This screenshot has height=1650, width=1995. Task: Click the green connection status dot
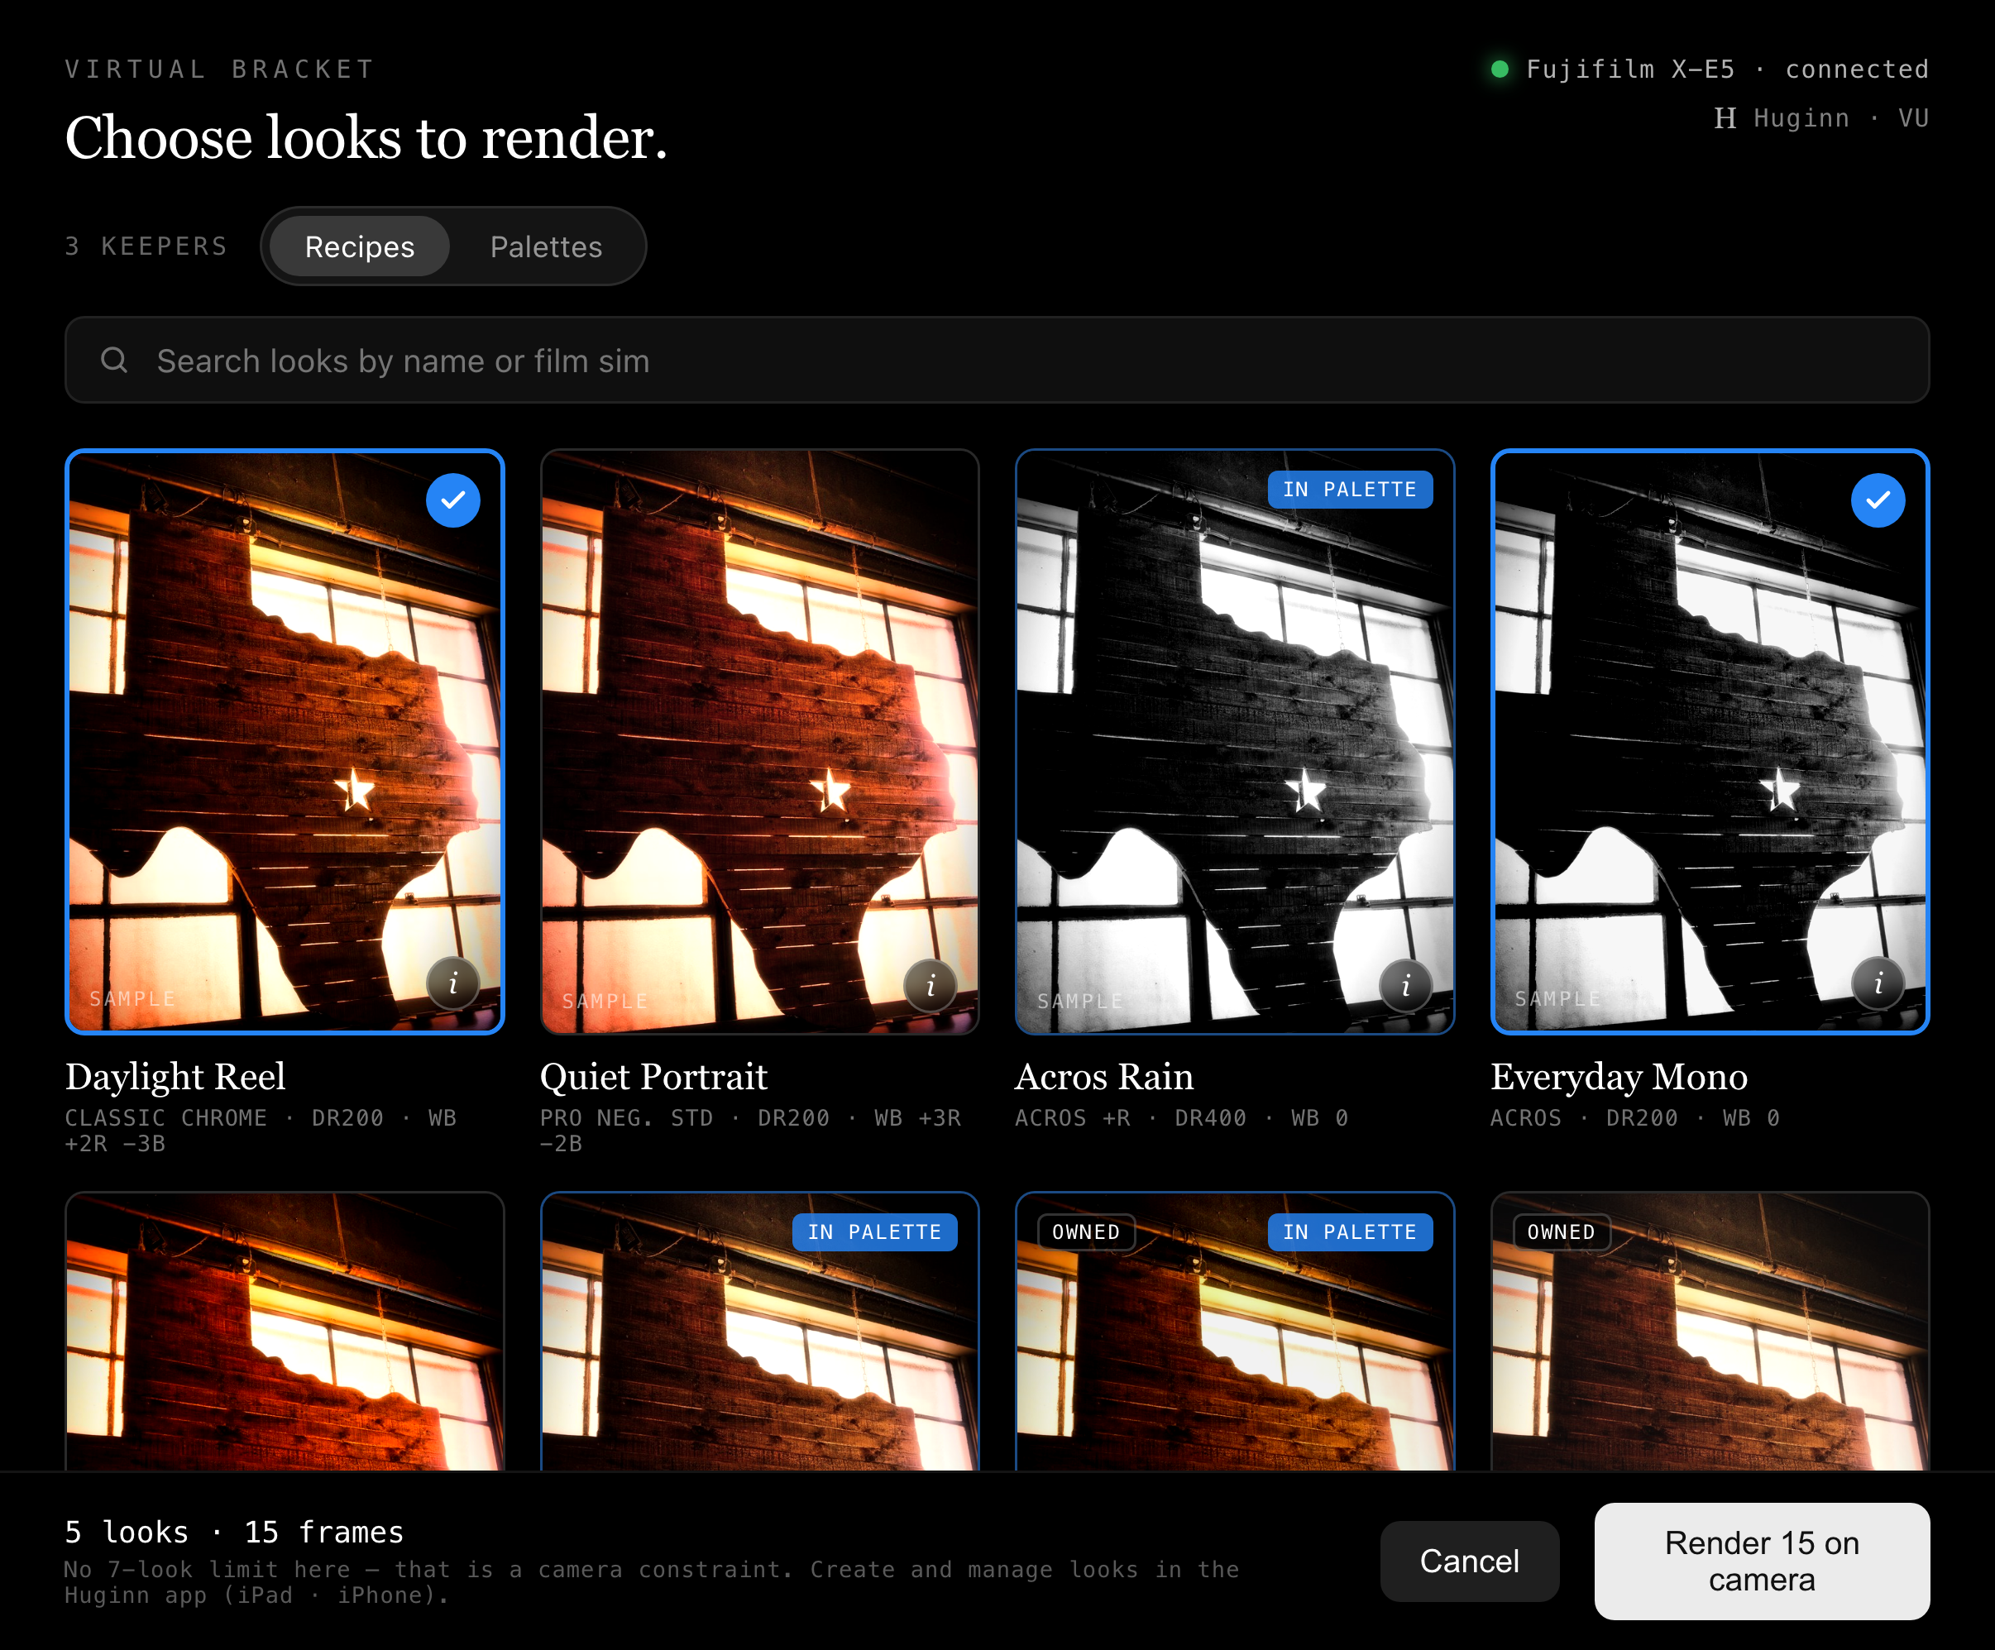[1500, 69]
